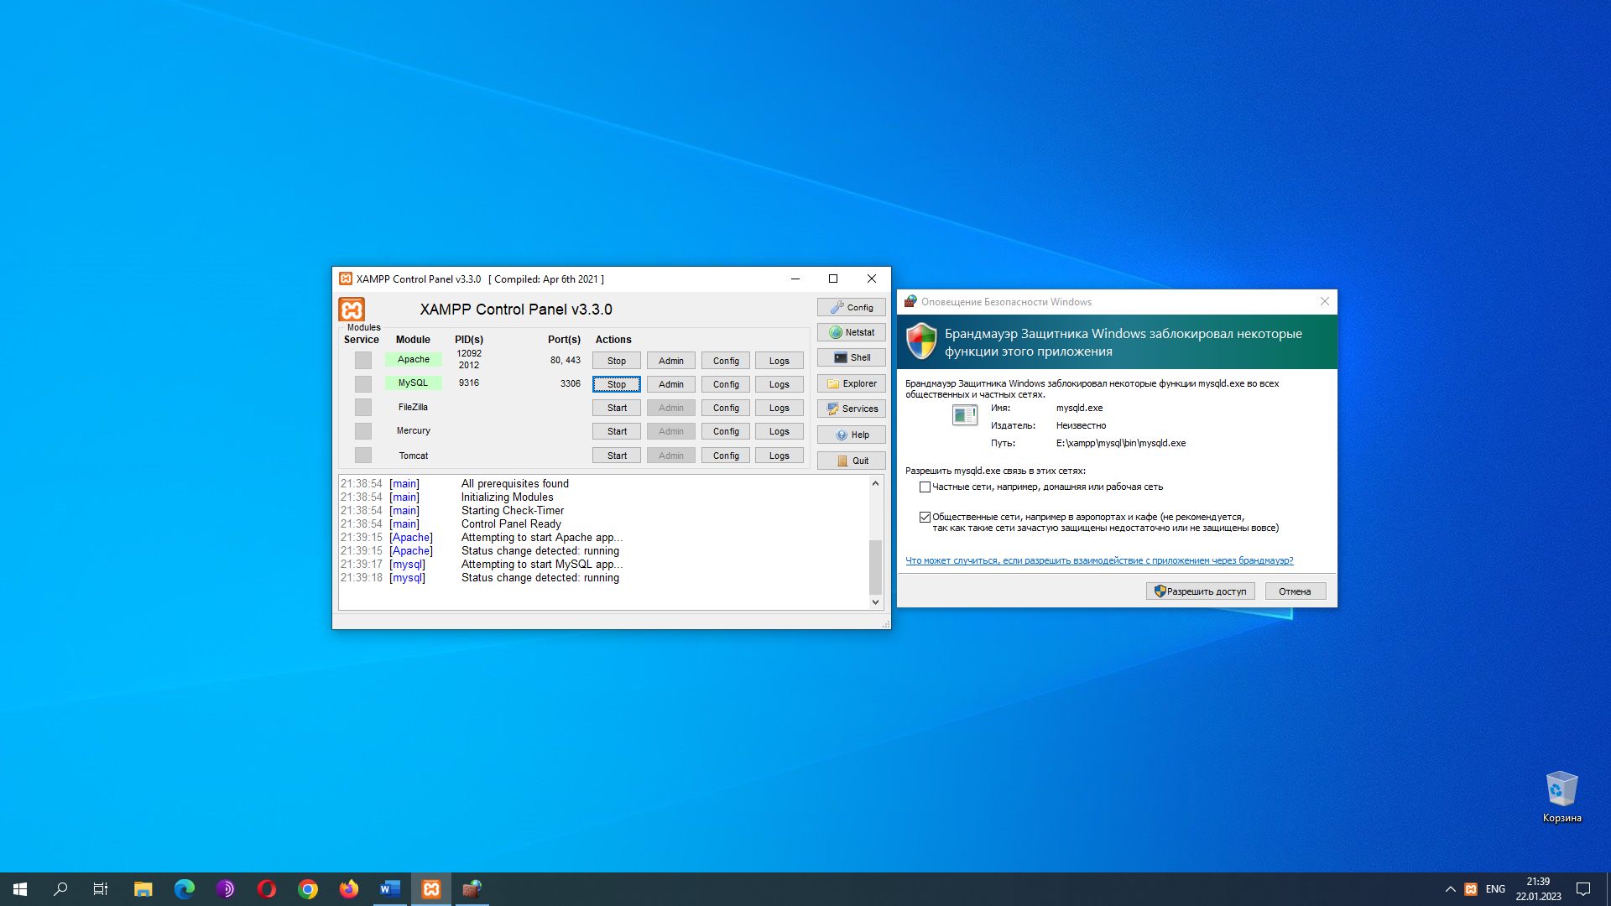Switch to XAMPP in the taskbar

(431, 889)
